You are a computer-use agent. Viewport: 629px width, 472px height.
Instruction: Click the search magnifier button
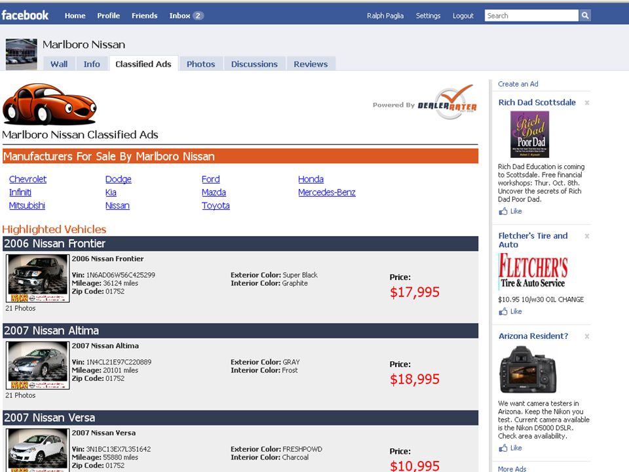pyautogui.click(x=585, y=16)
